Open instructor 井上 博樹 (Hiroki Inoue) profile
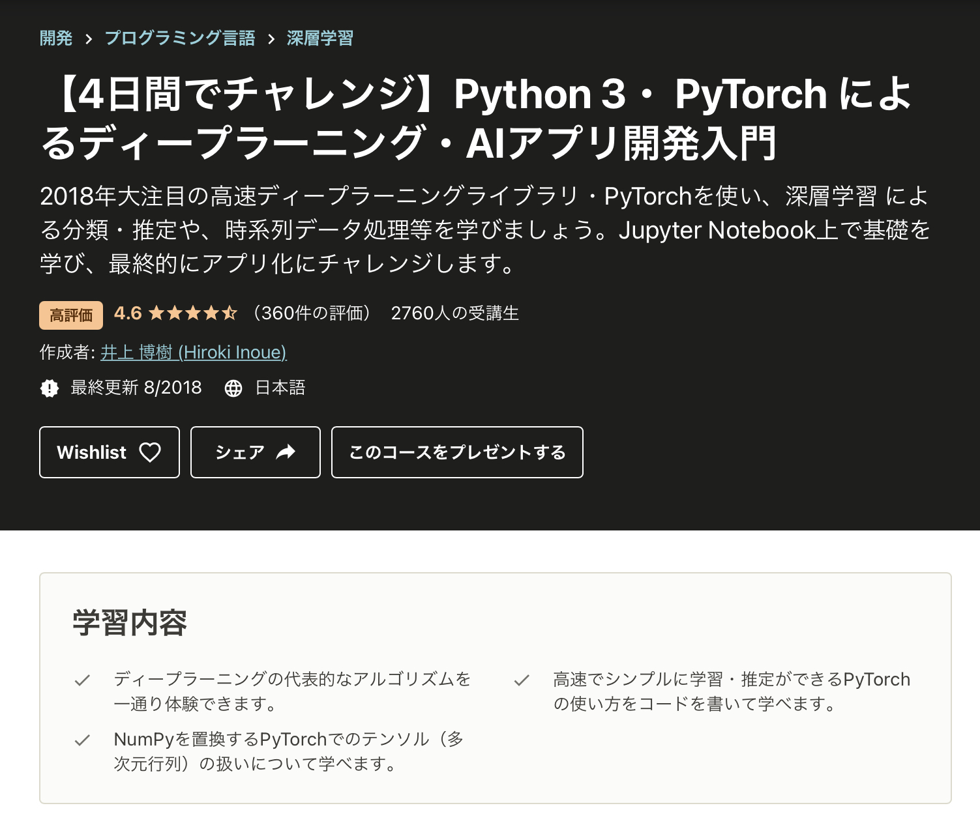 (194, 353)
